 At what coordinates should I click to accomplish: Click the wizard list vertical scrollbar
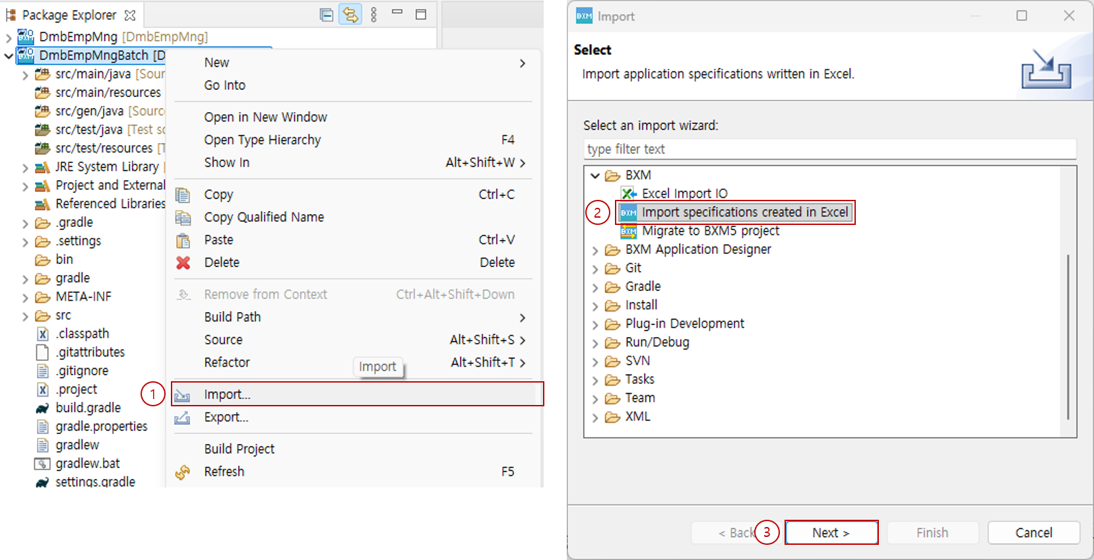point(1068,336)
